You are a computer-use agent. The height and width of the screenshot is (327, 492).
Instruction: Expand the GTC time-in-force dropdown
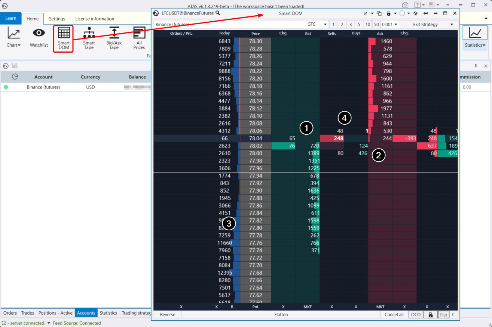point(317,24)
